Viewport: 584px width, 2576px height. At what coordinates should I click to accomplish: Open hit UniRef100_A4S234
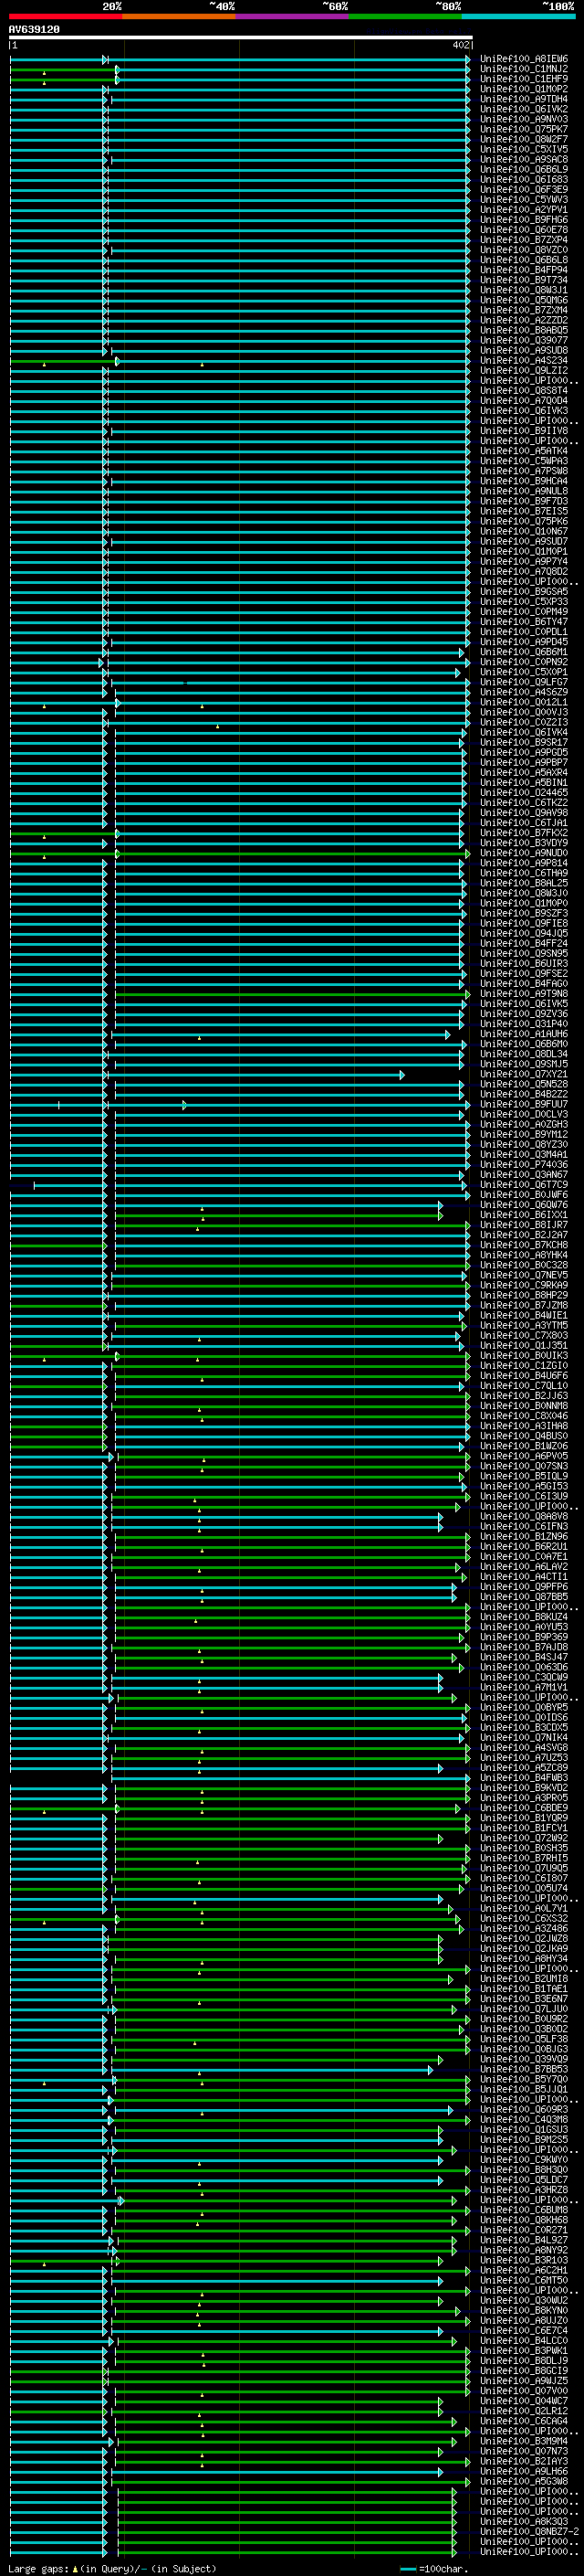(x=524, y=361)
